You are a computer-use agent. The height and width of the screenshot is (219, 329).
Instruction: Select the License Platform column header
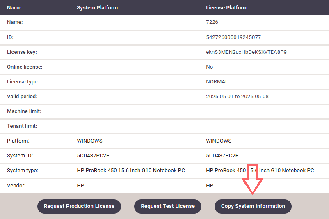click(226, 8)
